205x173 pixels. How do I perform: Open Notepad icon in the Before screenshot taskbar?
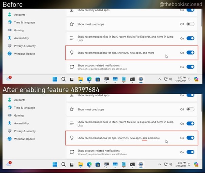pyautogui.click(x=124, y=79)
